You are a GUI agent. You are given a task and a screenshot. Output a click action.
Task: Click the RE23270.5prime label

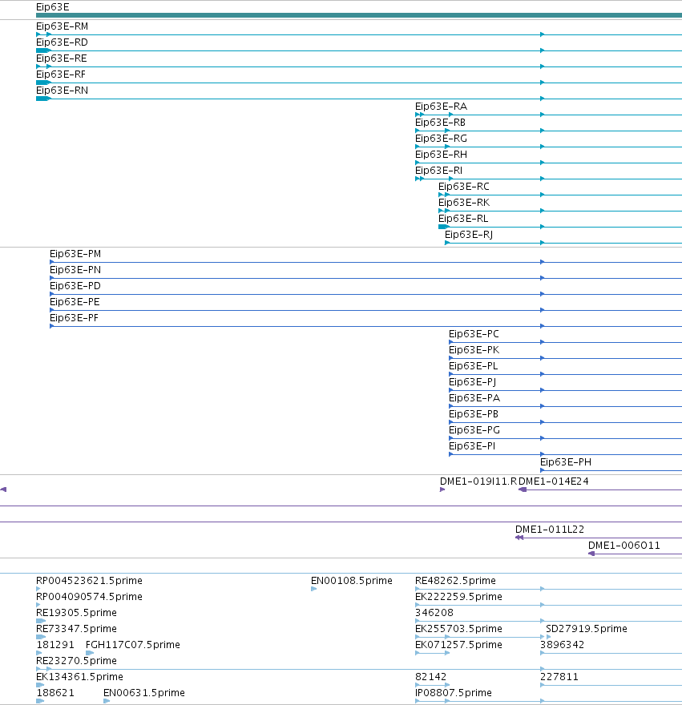tap(76, 661)
